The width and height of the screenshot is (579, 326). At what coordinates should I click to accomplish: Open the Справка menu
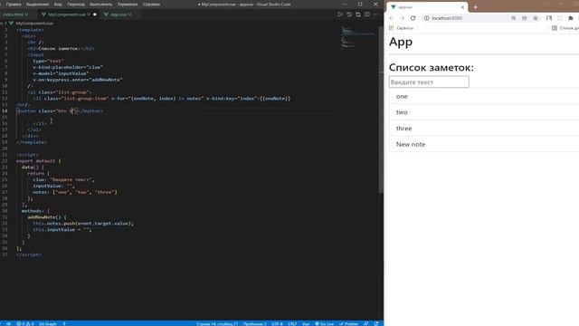click(151, 4)
